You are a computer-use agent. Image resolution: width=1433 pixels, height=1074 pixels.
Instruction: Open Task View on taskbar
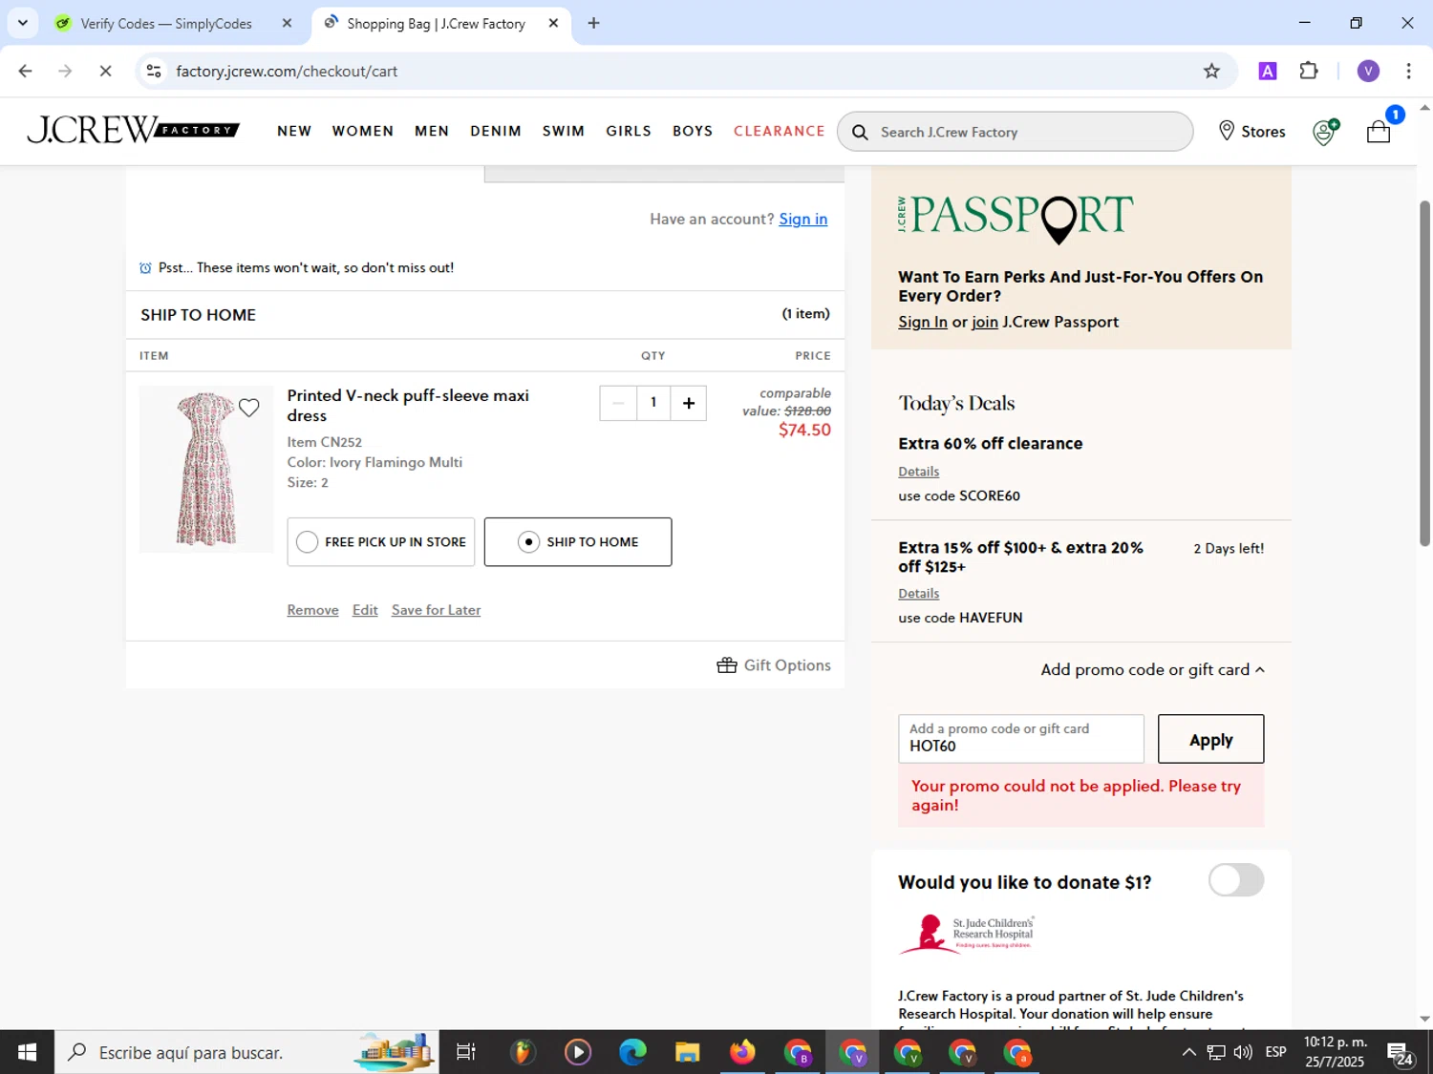[x=466, y=1052]
